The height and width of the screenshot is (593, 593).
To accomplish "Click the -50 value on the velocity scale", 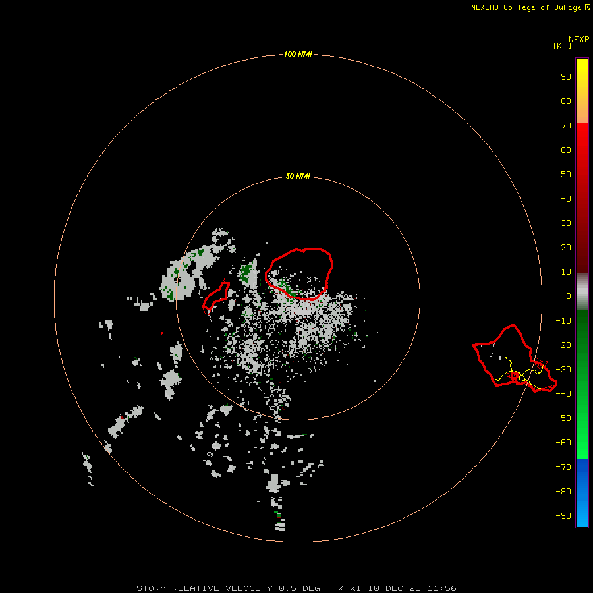I will 563,418.
